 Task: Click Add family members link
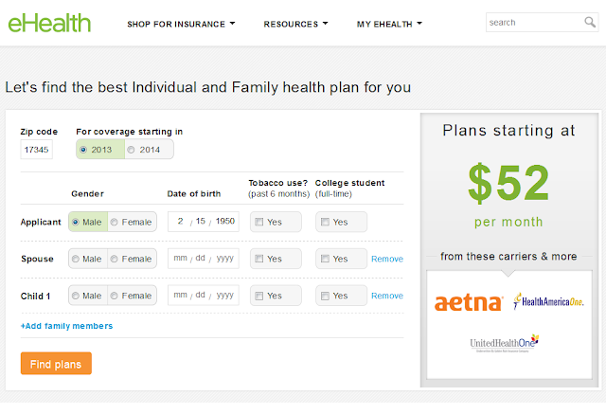point(66,326)
